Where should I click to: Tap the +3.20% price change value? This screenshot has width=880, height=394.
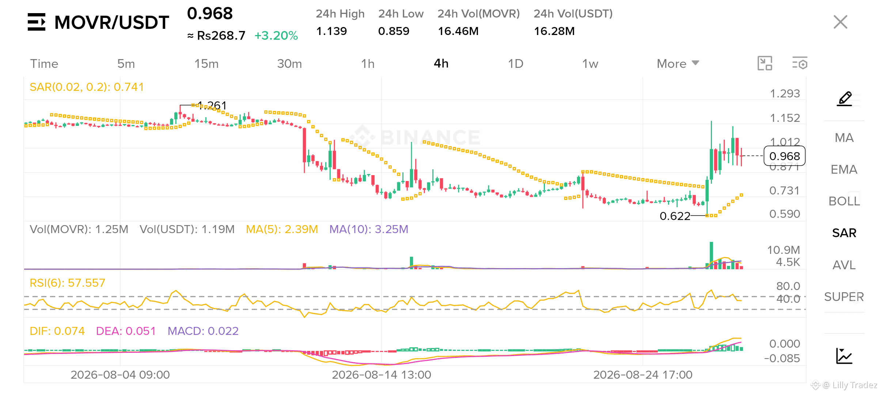276,36
